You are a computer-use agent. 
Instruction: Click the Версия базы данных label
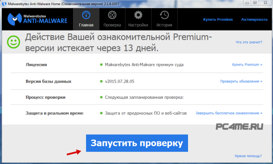coord(48,81)
